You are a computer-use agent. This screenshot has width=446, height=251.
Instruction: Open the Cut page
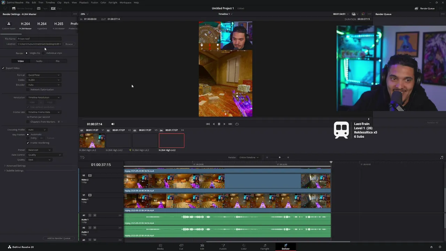(x=181, y=247)
